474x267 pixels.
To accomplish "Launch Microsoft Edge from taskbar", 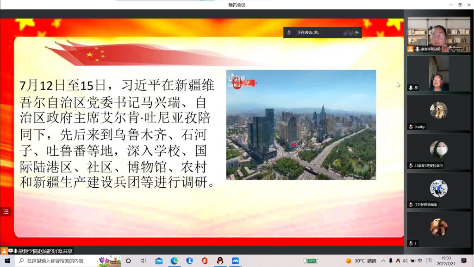I will tap(174, 261).
